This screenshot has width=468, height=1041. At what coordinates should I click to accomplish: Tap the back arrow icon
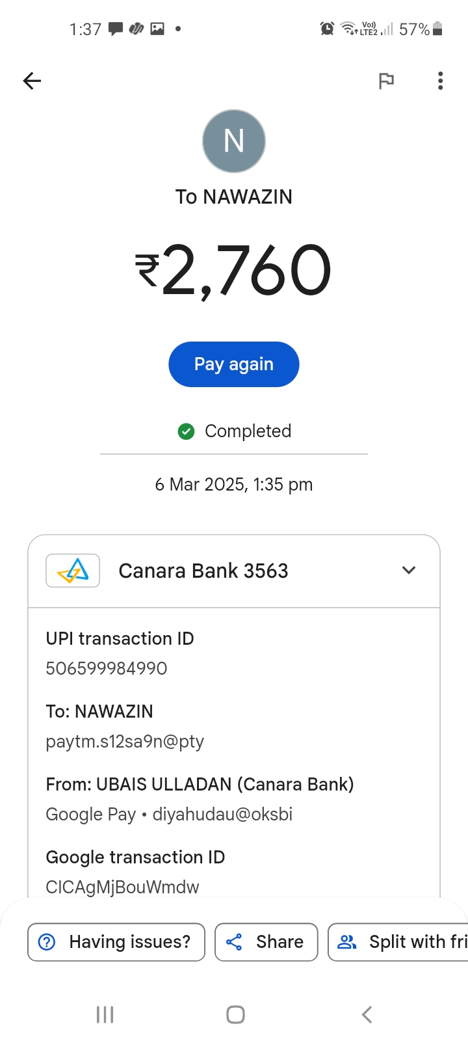pos(32,81)
